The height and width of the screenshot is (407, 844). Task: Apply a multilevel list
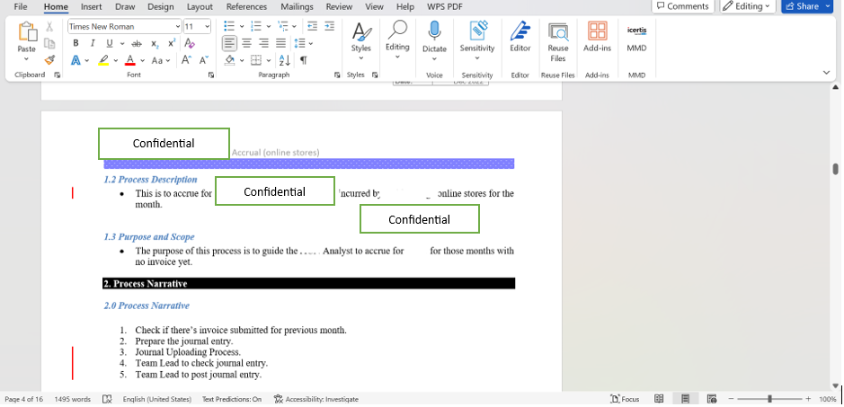click(x=283, y=26)
